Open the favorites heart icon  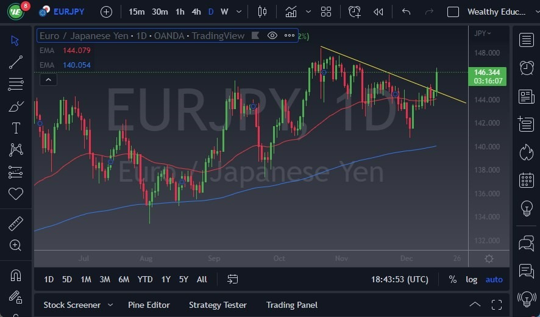[16, 194]
